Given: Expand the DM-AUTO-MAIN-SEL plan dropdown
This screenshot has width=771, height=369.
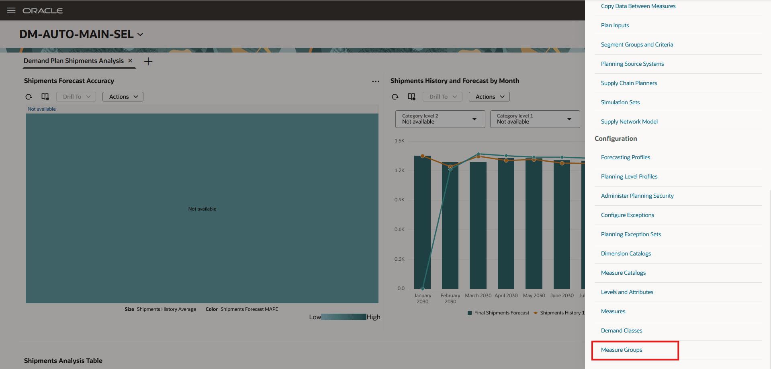Looking at the screenshot, I should pos(140,34).
